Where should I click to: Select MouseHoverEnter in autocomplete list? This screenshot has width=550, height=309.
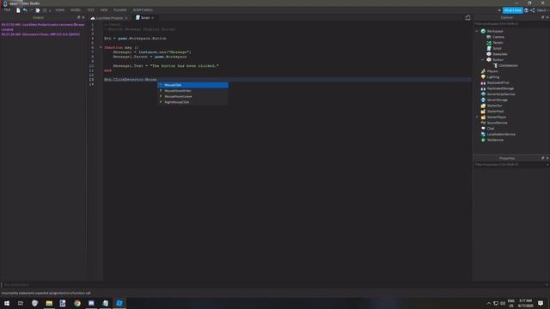192,91
